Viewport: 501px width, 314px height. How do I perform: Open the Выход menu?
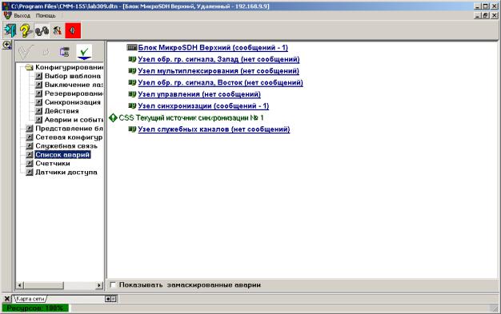coord(22,16)
